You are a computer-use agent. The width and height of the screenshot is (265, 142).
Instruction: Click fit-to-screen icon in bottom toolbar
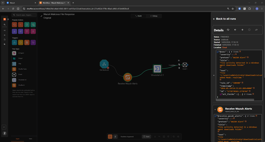click(x=164, y=137)
